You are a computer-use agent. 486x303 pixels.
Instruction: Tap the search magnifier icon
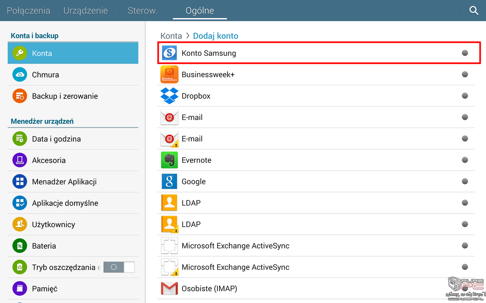[474, 11]
